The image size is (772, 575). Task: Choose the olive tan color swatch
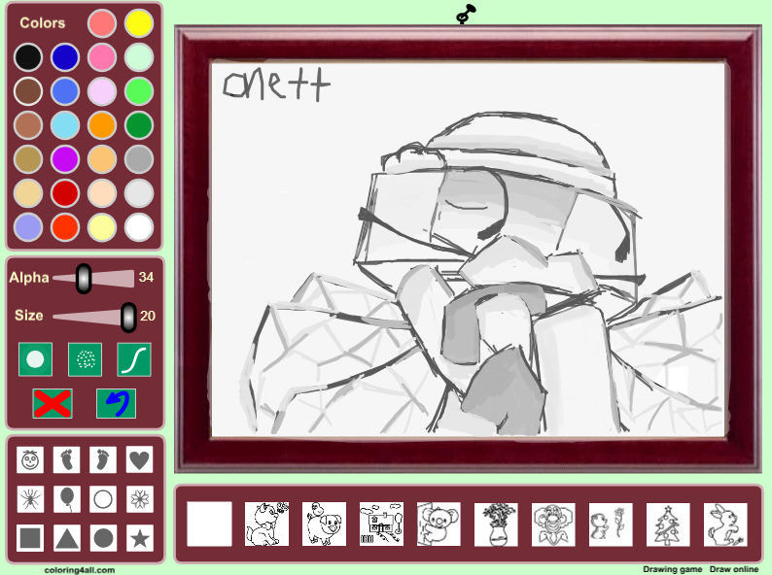pos(28,159)
